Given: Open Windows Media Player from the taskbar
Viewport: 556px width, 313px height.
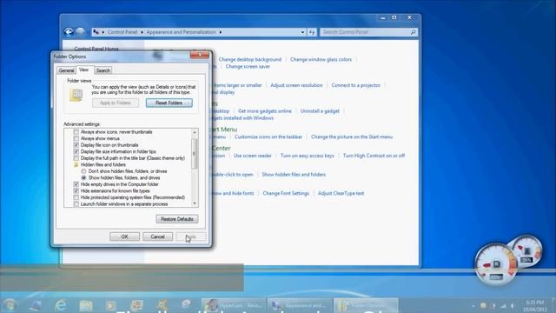Looking at the screenshot, I should tap(111, 305).
